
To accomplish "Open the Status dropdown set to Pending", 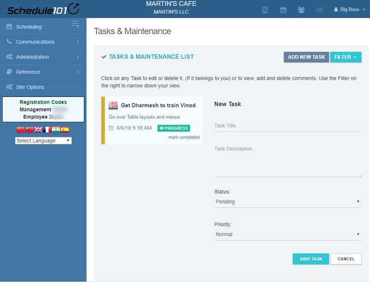I will (x=288, y=202).
